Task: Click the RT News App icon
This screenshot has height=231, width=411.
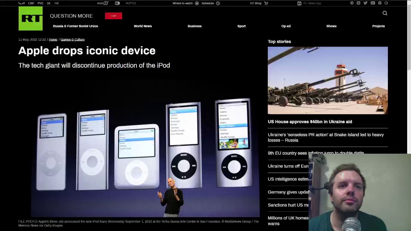Action: point(299,3)
